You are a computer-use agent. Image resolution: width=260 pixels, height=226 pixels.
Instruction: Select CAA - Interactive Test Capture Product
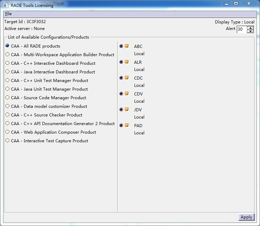47,141
